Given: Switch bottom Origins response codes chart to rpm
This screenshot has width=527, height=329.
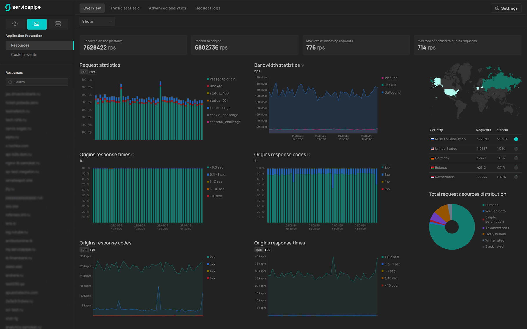Looking at the screenshot, I should coord(84,250).
